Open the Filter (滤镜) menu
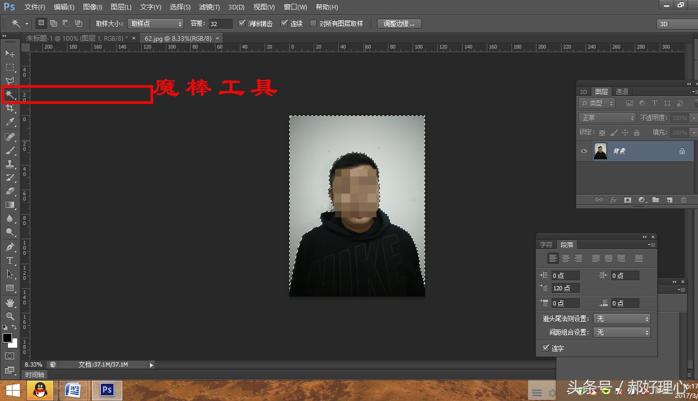Viewport: 698px width, 401px height. [x=209, y=7]
